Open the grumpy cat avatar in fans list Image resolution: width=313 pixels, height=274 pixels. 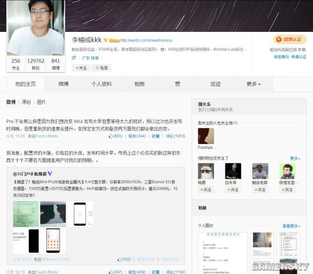tap(206, 171)
